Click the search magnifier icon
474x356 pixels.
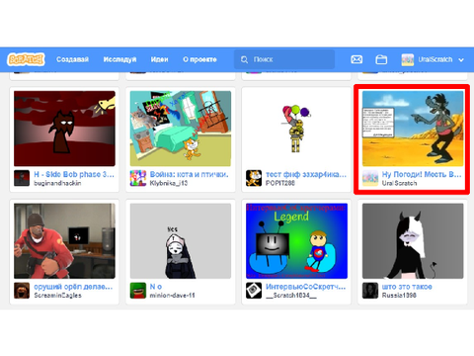click(244, 59)
